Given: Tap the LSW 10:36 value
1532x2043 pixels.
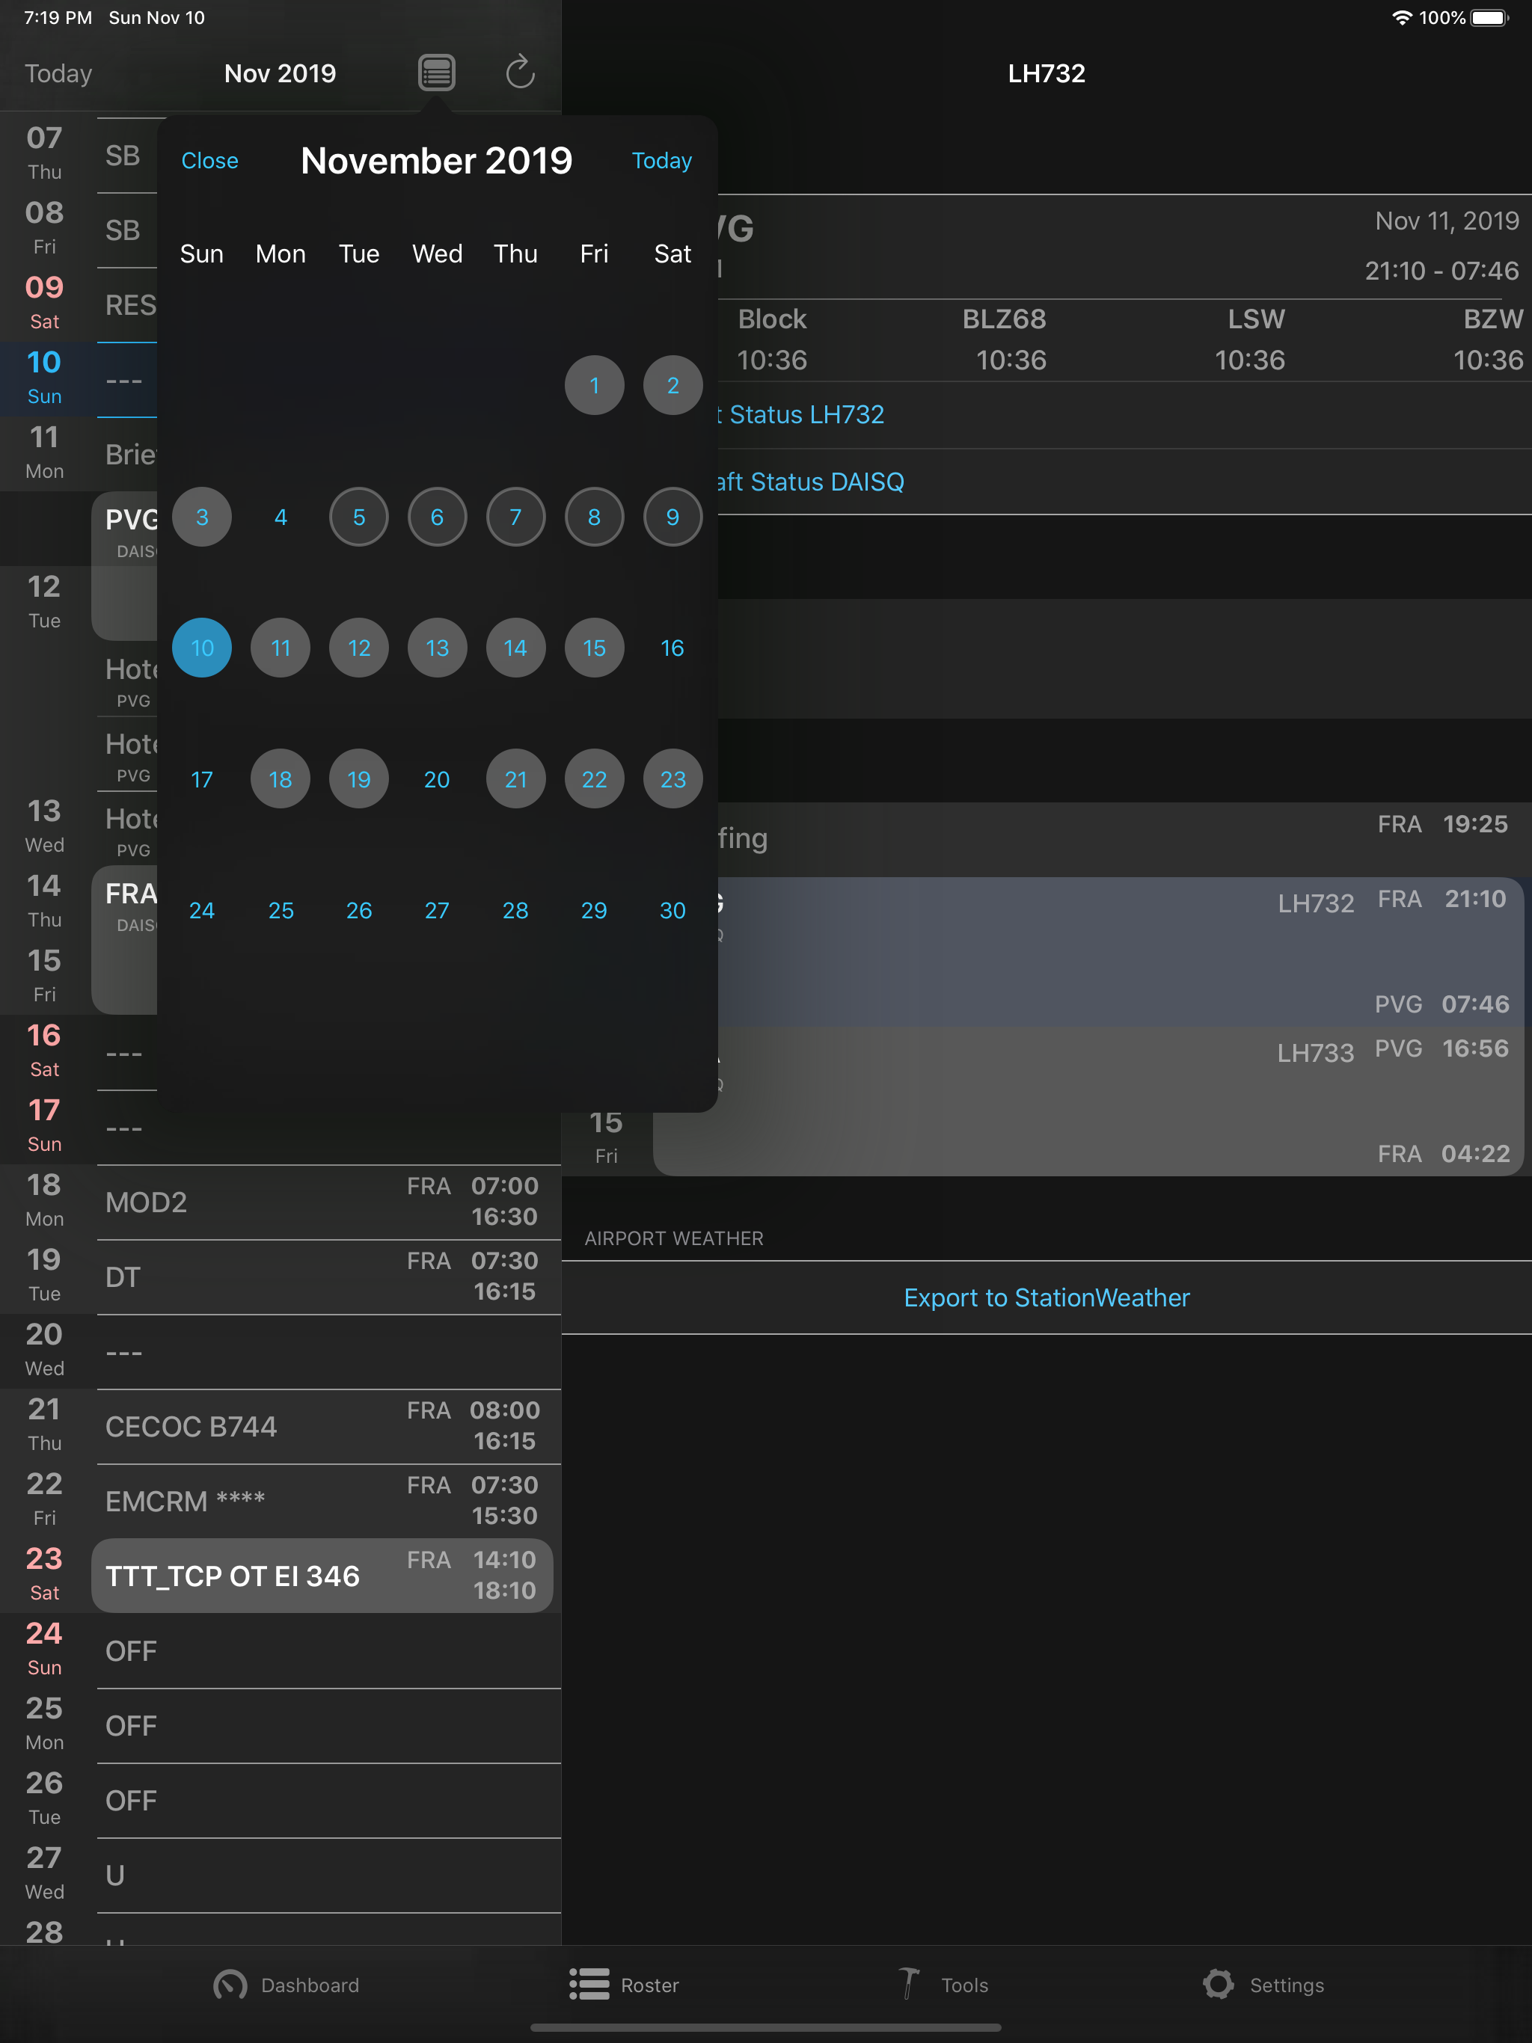Looking at the screenshot, I should click(1249, 360).
